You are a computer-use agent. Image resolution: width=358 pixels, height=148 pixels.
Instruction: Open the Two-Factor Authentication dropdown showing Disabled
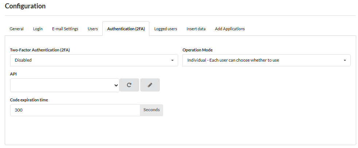coord(94,60)
